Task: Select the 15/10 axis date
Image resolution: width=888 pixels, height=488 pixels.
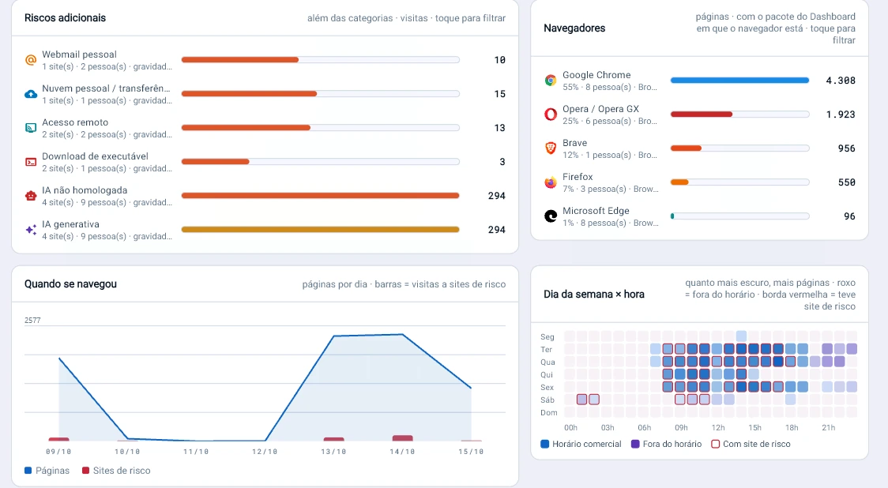Action: 471,452
